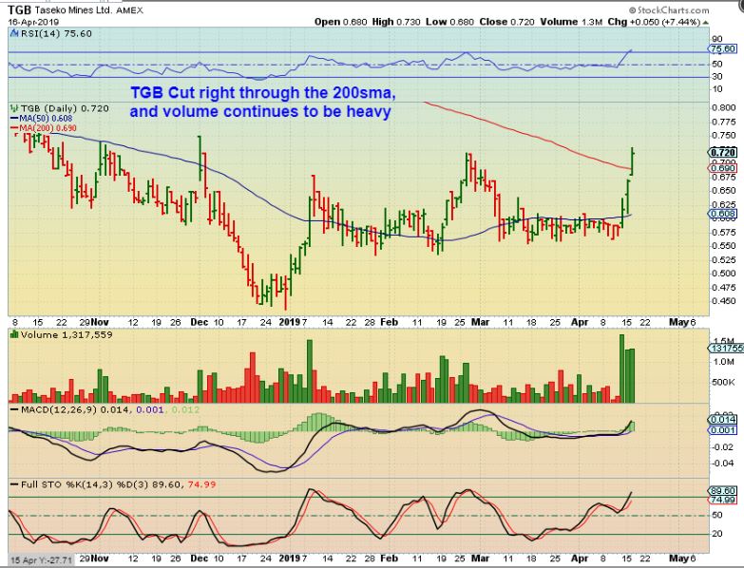Click the 0.750 price axis label
This screenshot has width=744, height=568.
point(724,136)
